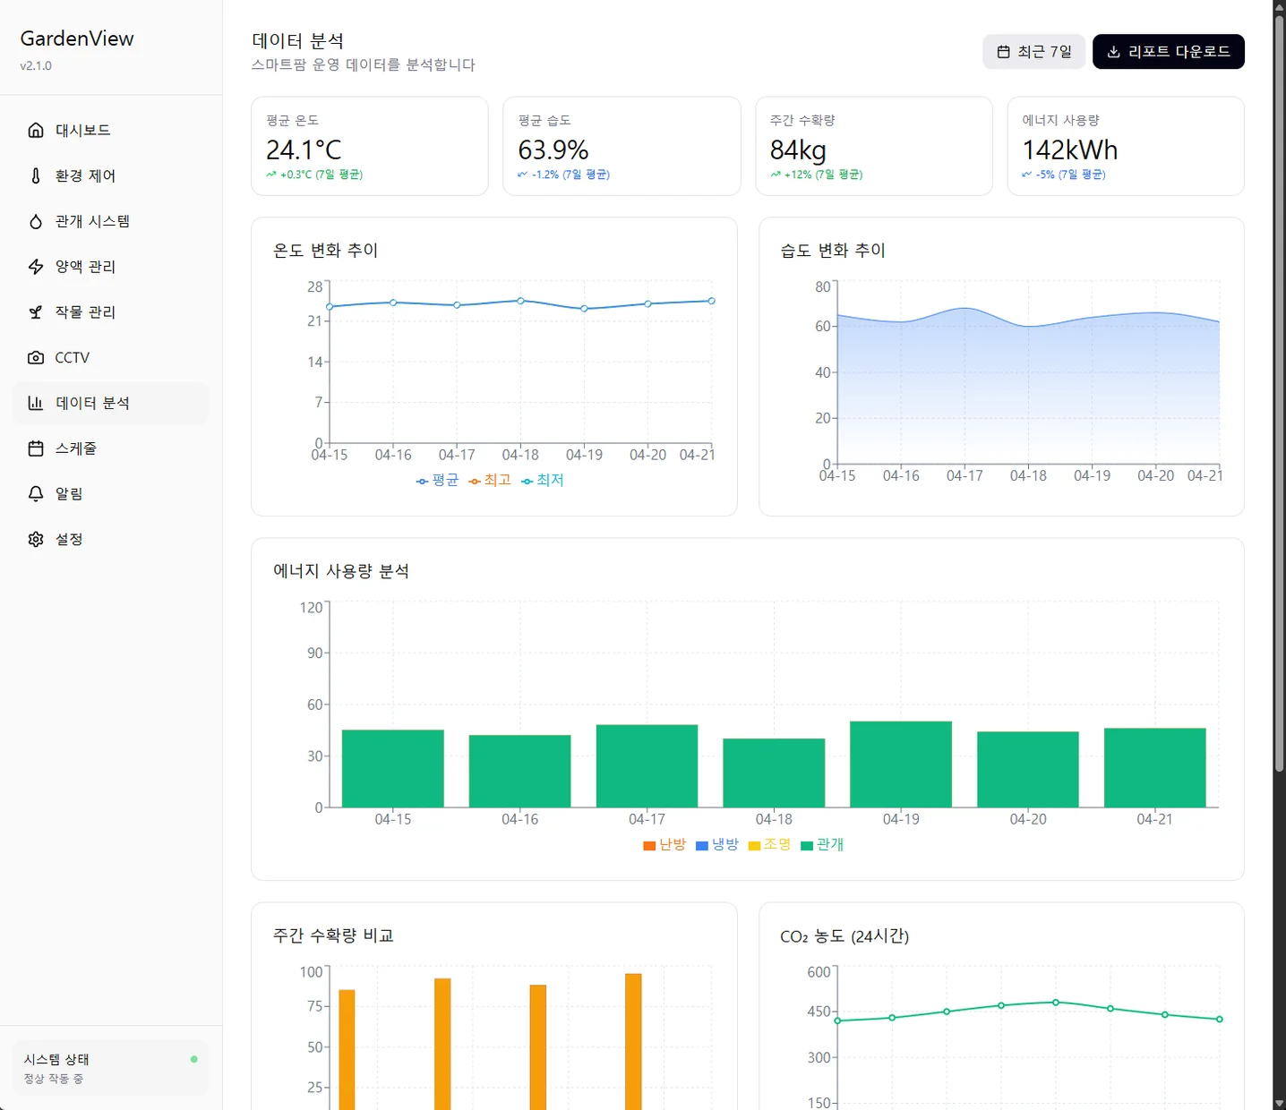Click the download icon in 리포트 다운로드
This screenshot has height=1110, width=1286.
(1114, 52)
